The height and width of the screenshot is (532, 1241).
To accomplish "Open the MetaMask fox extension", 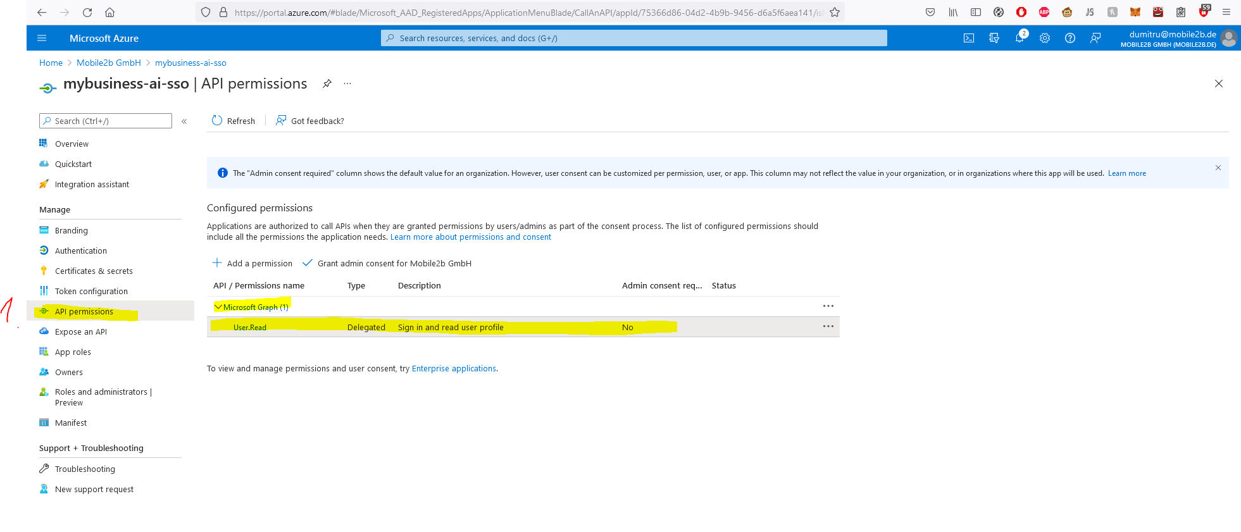I will (1135, 12).
